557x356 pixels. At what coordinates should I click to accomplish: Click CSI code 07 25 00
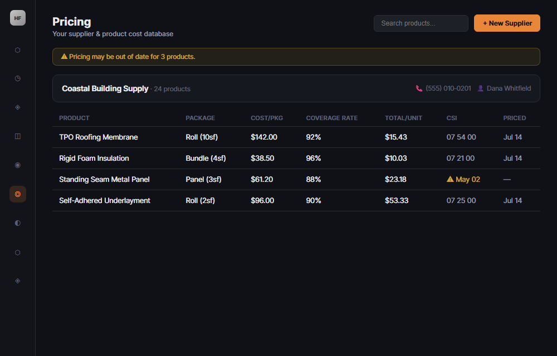pos(461,201)
